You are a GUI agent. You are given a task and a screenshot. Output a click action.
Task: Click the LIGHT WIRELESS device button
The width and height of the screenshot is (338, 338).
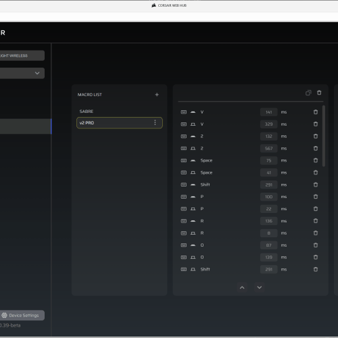pos(22,55)
